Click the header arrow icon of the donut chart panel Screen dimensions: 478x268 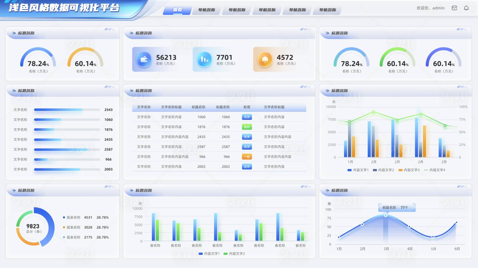click(14, 190)
